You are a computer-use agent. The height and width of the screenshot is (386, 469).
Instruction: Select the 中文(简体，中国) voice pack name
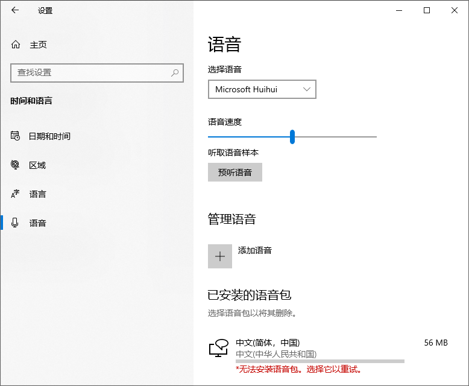268,343
